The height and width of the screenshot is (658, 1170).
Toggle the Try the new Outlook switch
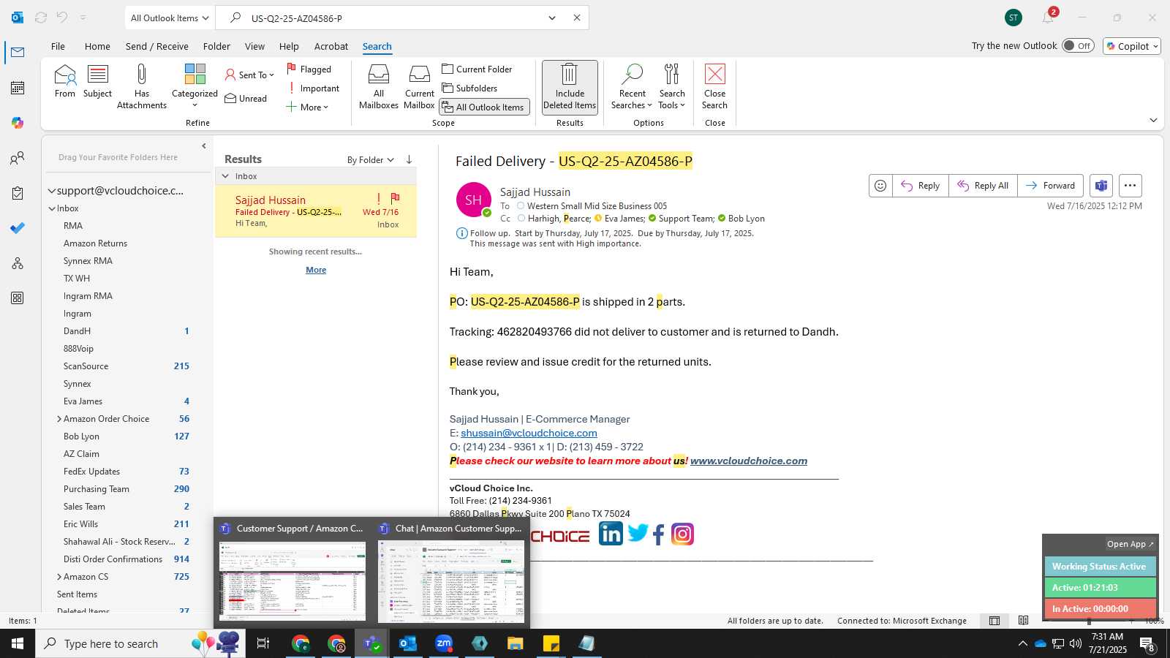1078,45
